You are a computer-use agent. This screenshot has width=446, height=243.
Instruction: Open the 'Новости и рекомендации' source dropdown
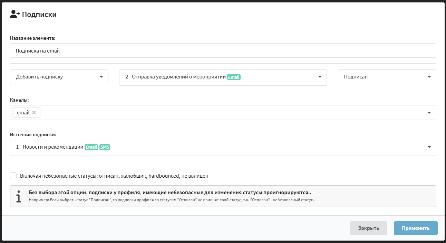point(223,148)
